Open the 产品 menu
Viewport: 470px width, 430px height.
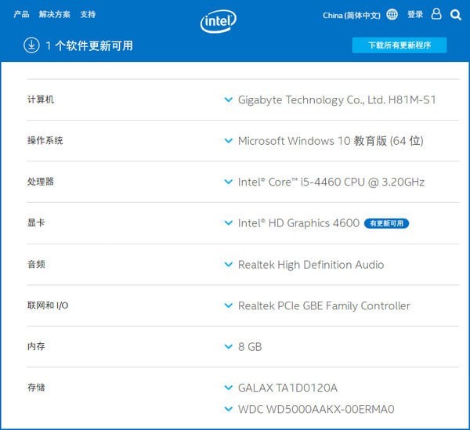pyautogui.click(x=21, y=14)
